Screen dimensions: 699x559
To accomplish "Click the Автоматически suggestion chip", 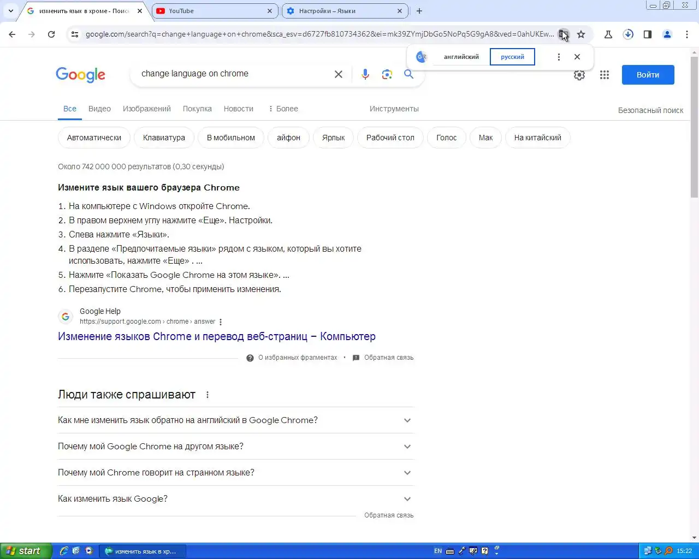I will pyautogui.click(x=94, y=138).
